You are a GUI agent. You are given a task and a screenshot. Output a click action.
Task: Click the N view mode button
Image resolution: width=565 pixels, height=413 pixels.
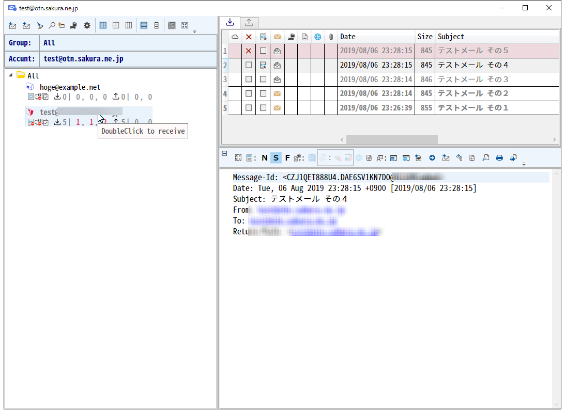point(265,158)
